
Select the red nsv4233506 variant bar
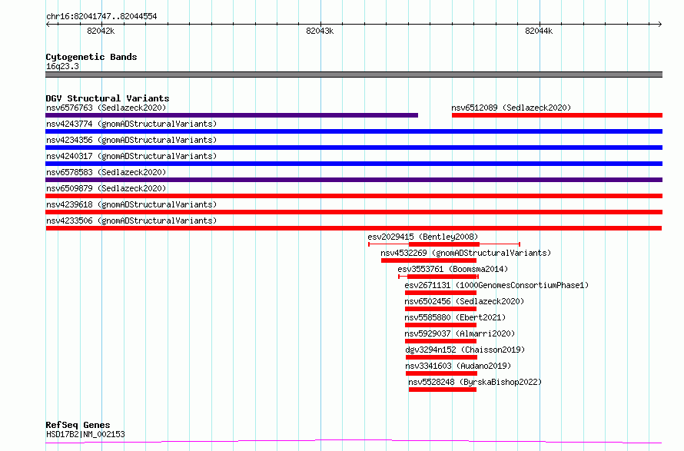(354, 228)
